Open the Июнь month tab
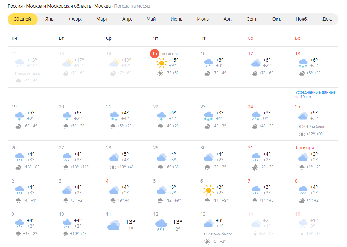 pyautogui.click(x=176, y=19)
